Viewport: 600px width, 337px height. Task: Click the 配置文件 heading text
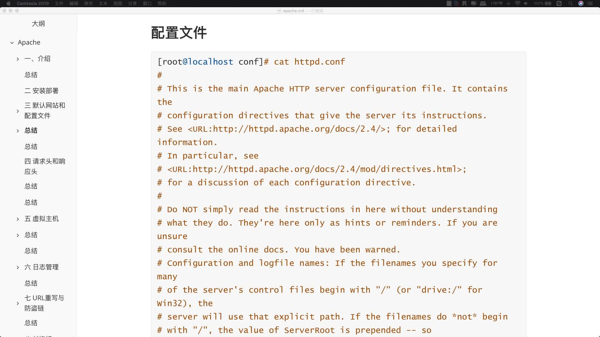coord(179,33)
